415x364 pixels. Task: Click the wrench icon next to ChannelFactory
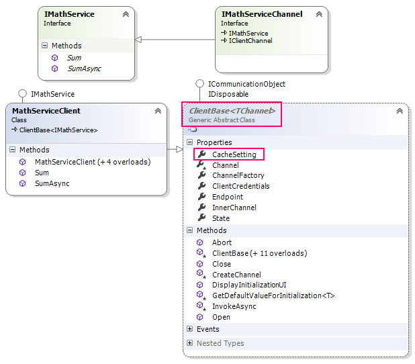click(x=201, y=175)
